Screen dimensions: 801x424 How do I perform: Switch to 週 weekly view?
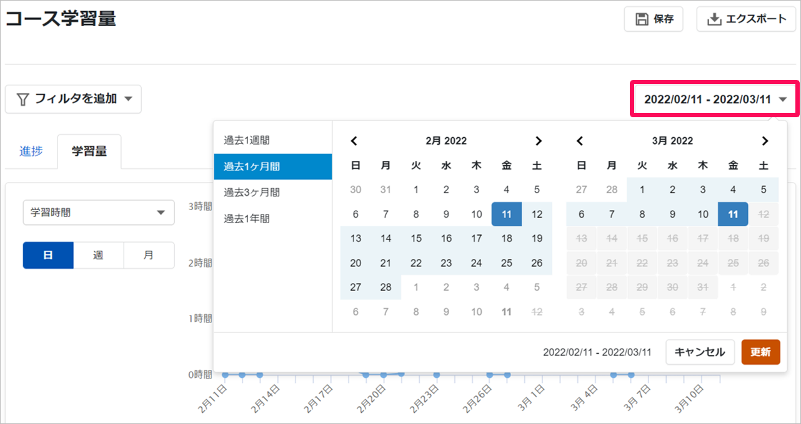click(x=99, y=256)
